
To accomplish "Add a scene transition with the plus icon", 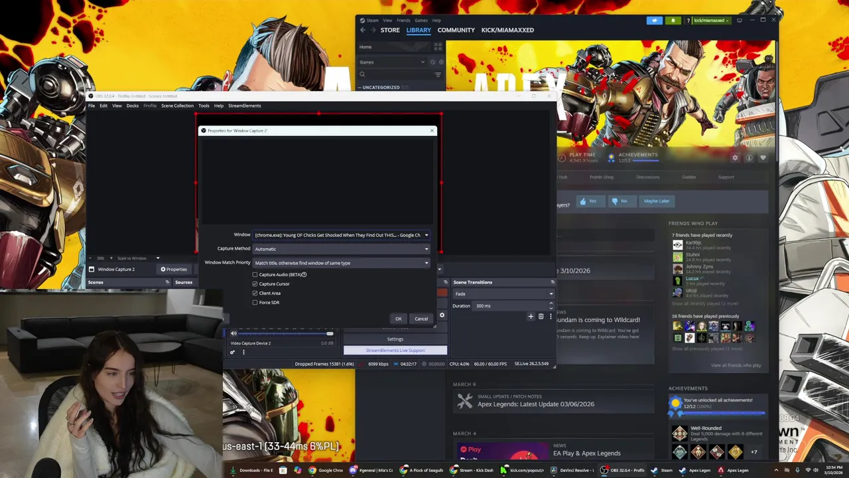I will 531,317.
